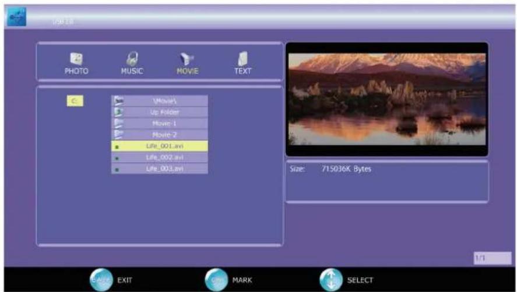Click the MARK round button icon
Viewport: 517px width, 292px height.
[x=216, y=280]
